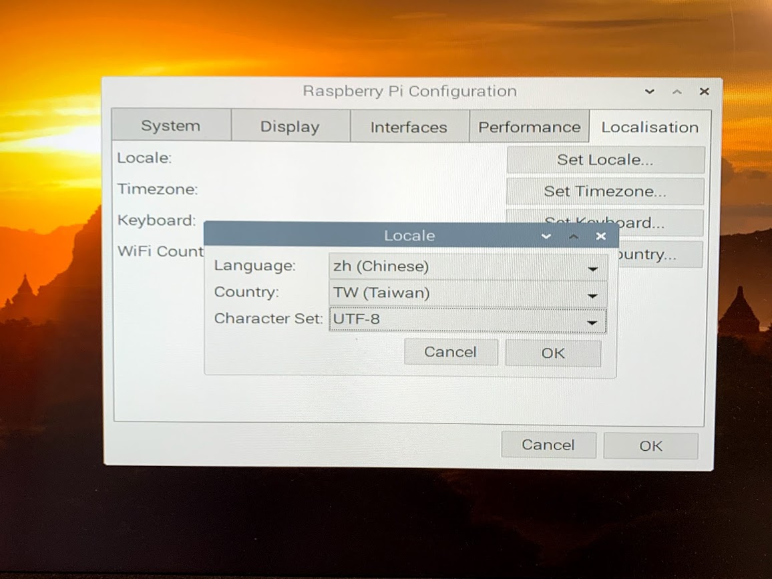Confirm the Locale dialog with OK
This screenshot has height=579, width=772.
click(553, 353)
